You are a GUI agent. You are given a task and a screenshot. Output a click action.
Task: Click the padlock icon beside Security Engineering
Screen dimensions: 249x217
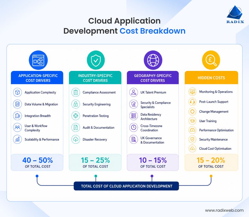[76, 104]
